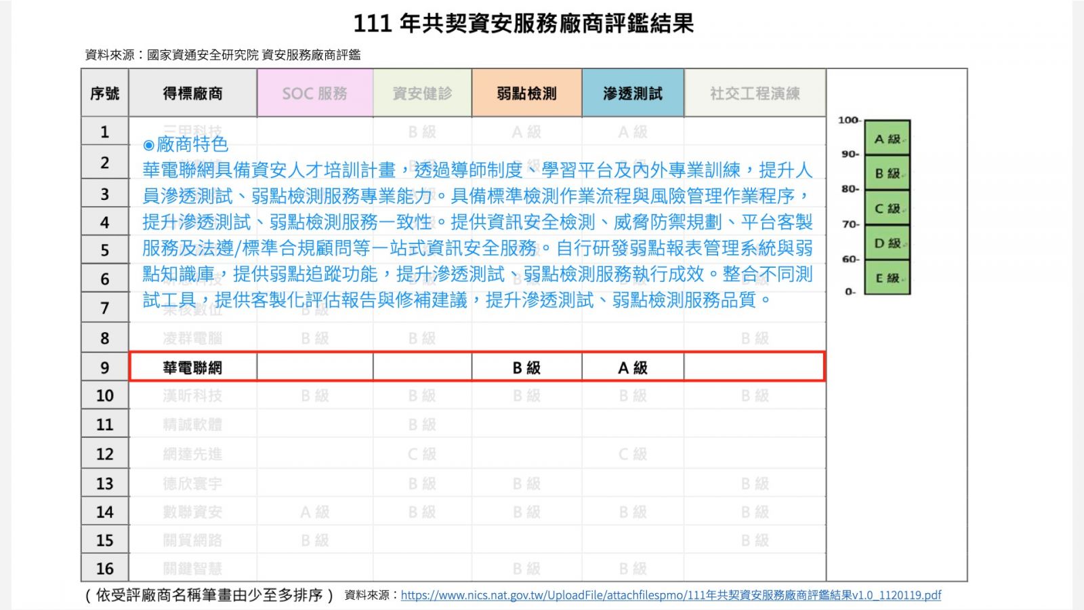Viewport: 1084px width, 610px height.
Task: Click the faded 漢昕科技 vendor name
Action: click(193, 395)
